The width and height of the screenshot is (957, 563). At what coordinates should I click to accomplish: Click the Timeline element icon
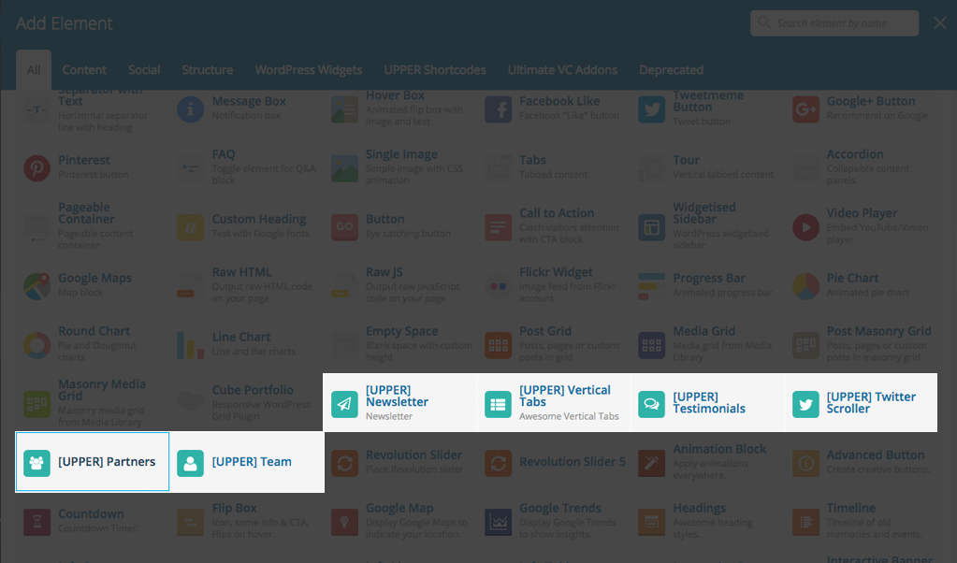[x=805, y=522]
